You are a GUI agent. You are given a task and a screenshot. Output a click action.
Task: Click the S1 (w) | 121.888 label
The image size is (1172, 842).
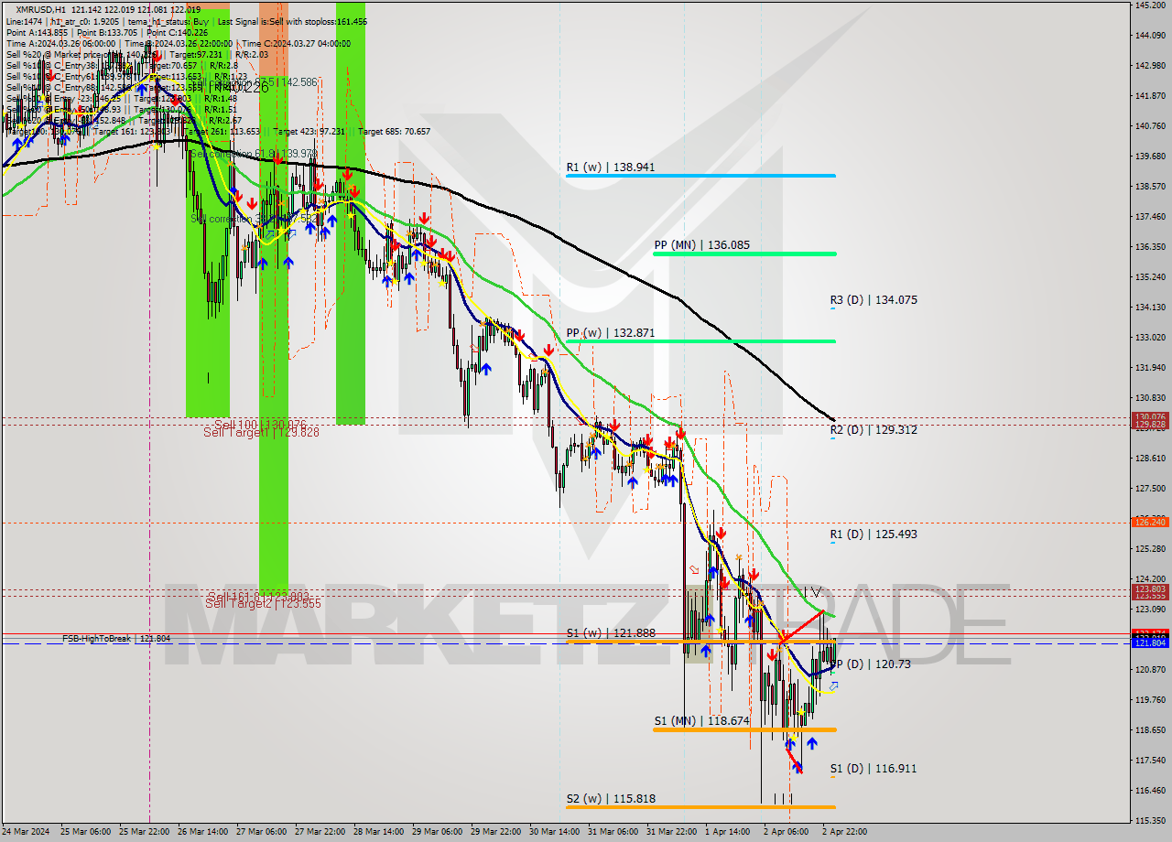(611, 633)
